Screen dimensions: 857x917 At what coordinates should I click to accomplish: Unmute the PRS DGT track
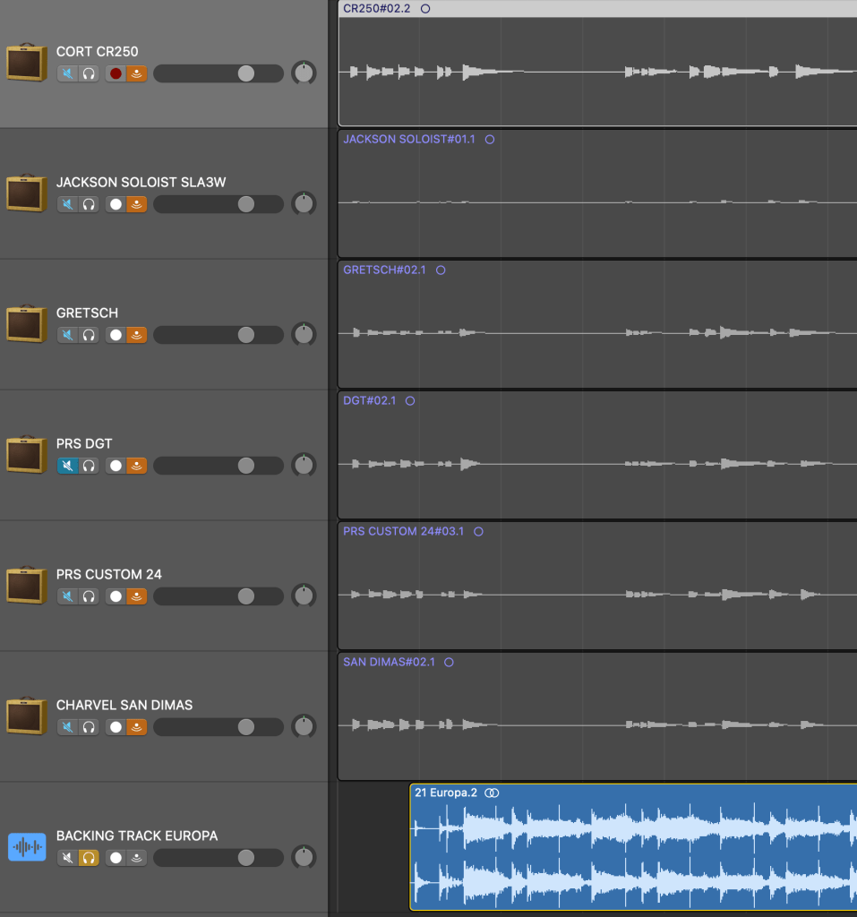[68, 466]
